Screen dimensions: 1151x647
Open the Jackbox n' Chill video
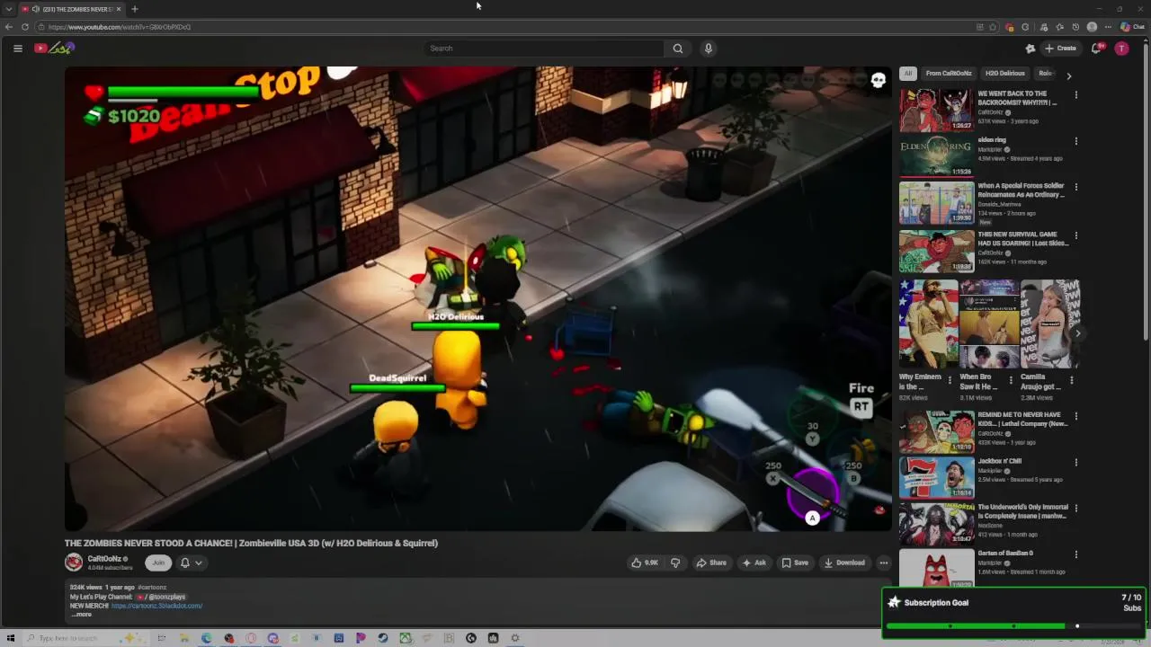click(936, 477)
